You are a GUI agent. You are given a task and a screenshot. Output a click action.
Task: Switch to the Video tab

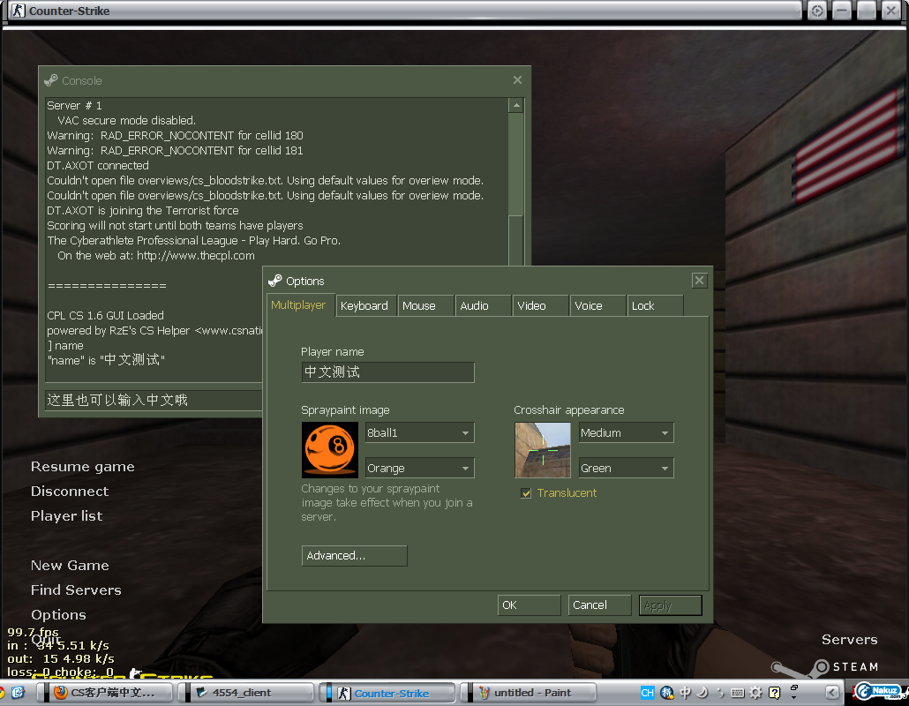540,306
